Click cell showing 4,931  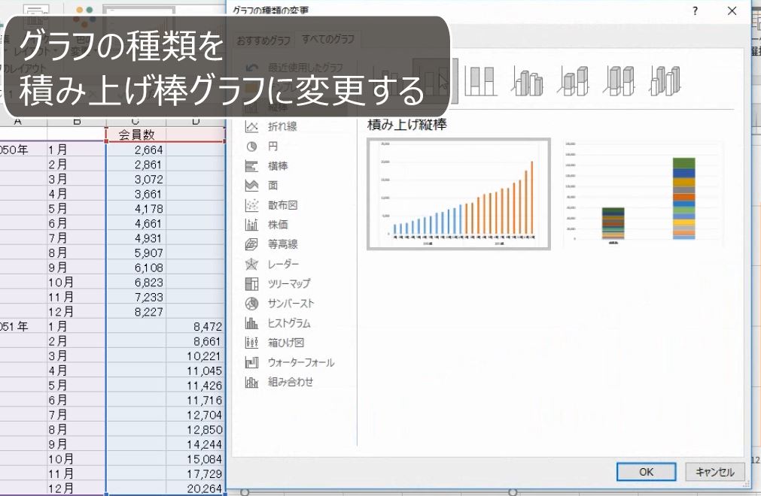point(136,238)
